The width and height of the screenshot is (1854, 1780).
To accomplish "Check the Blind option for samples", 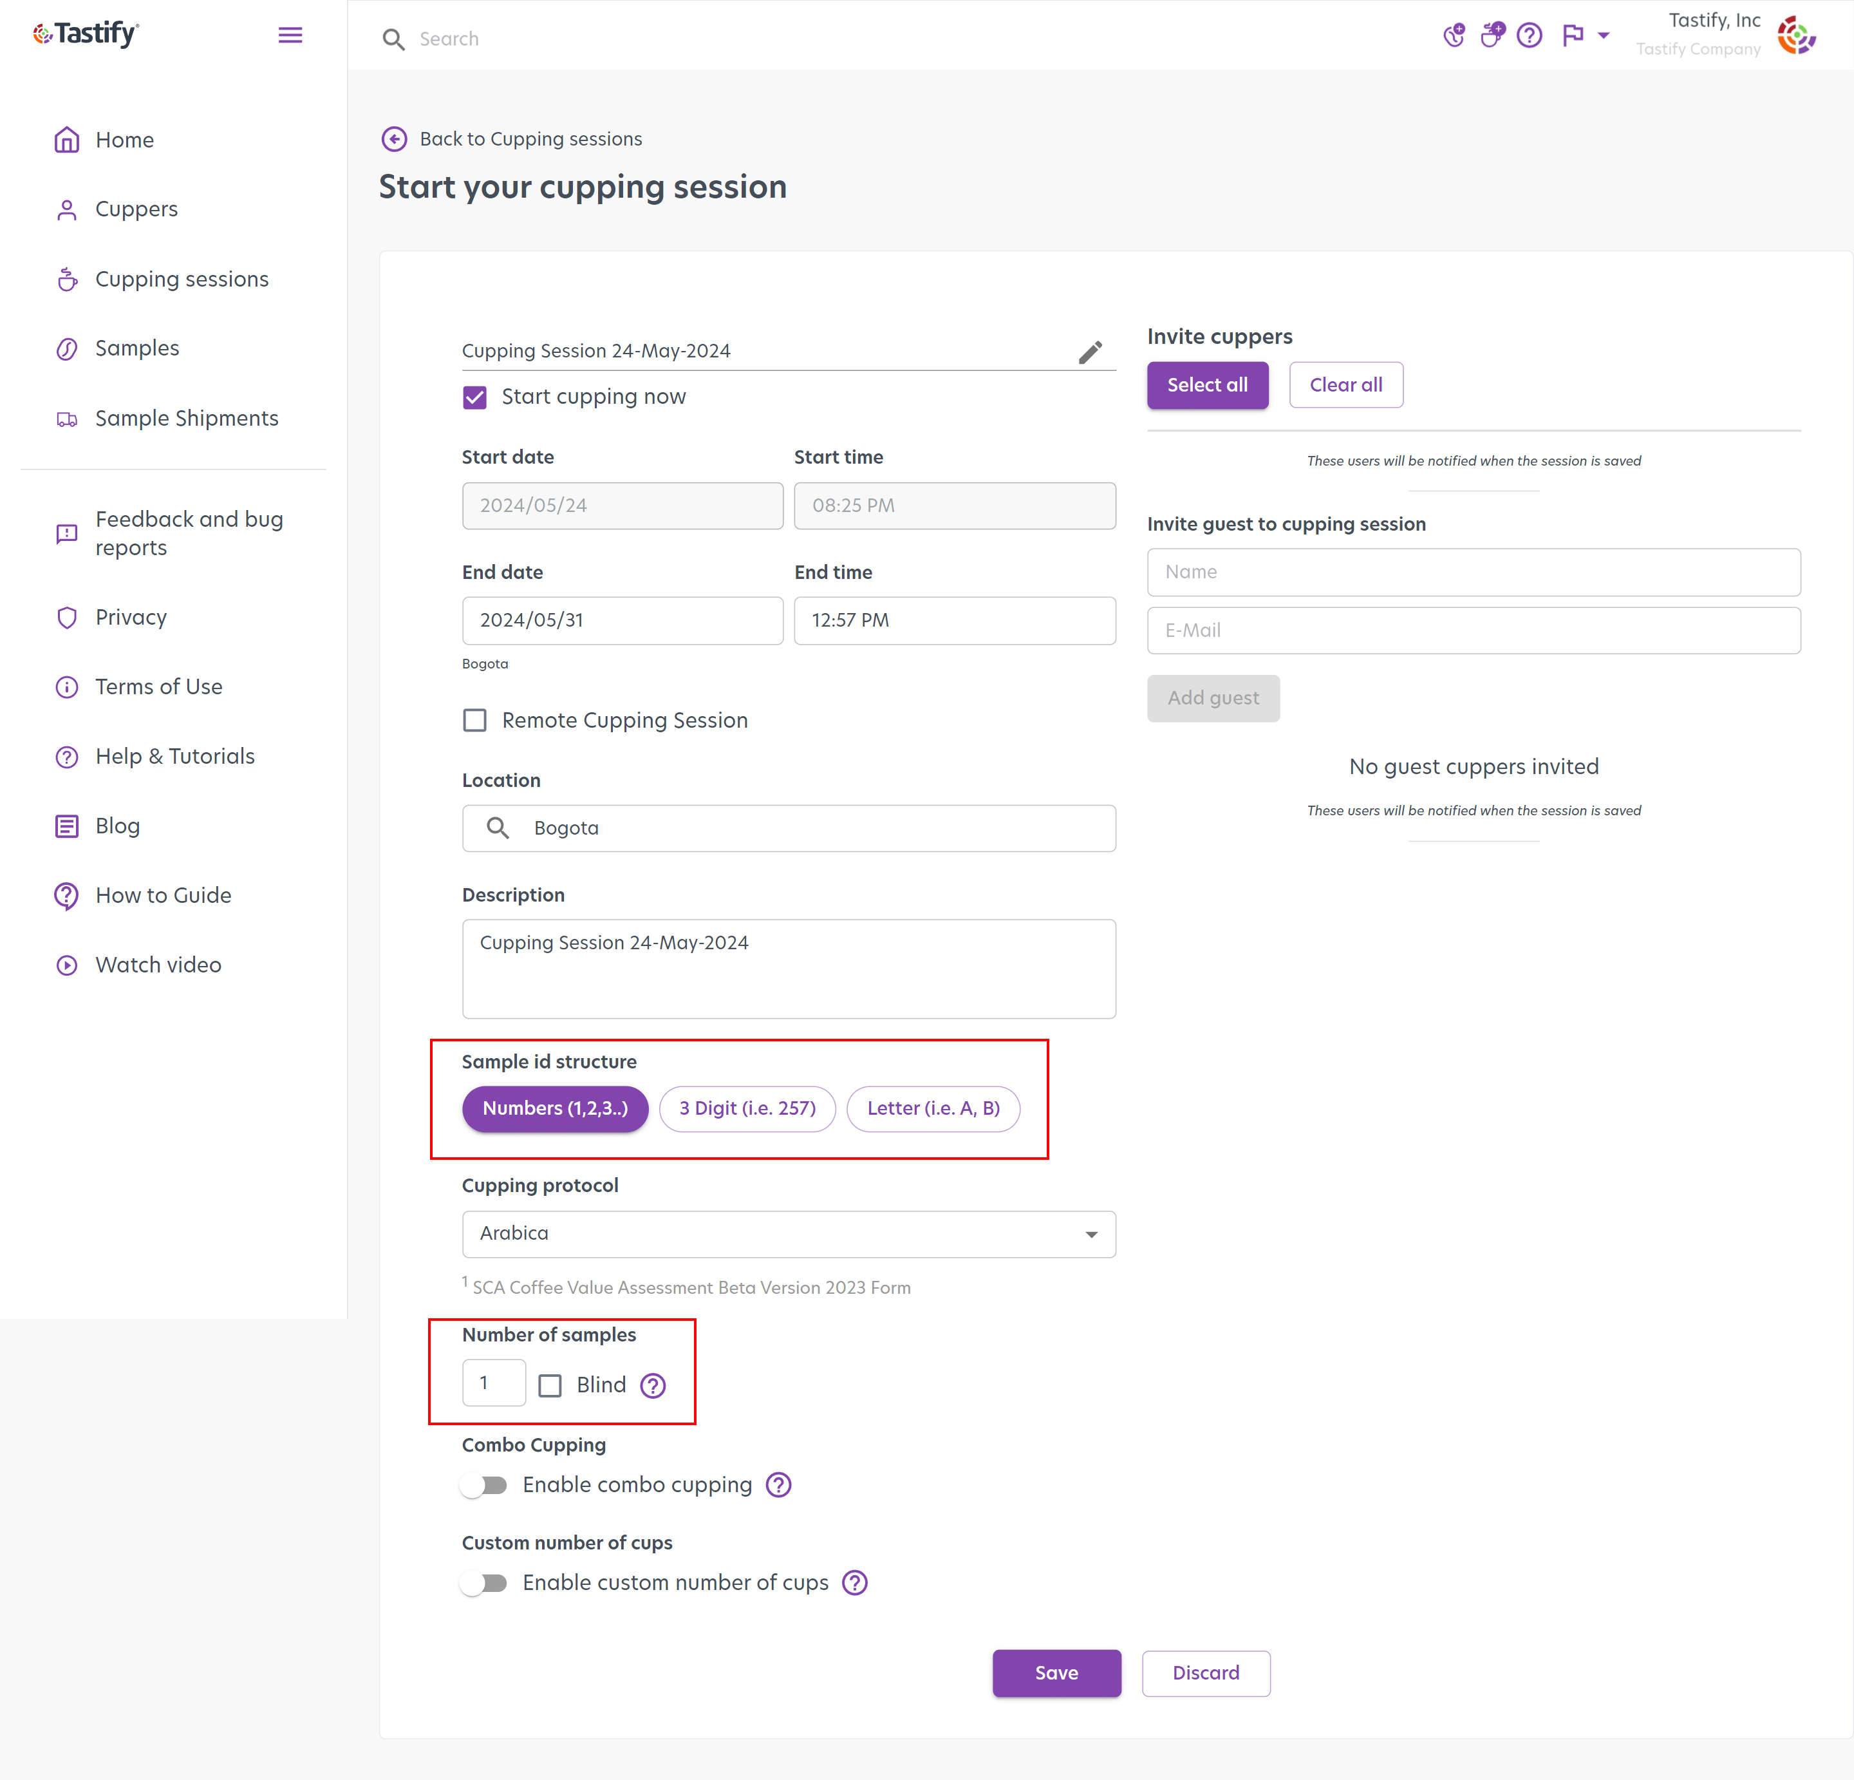I will 550,1385.
